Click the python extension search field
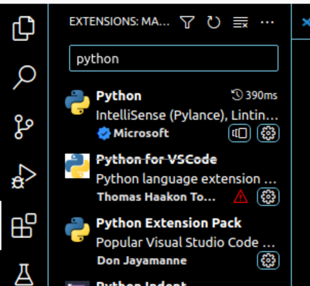The image size is (310, 286). (x=174, y=58)
